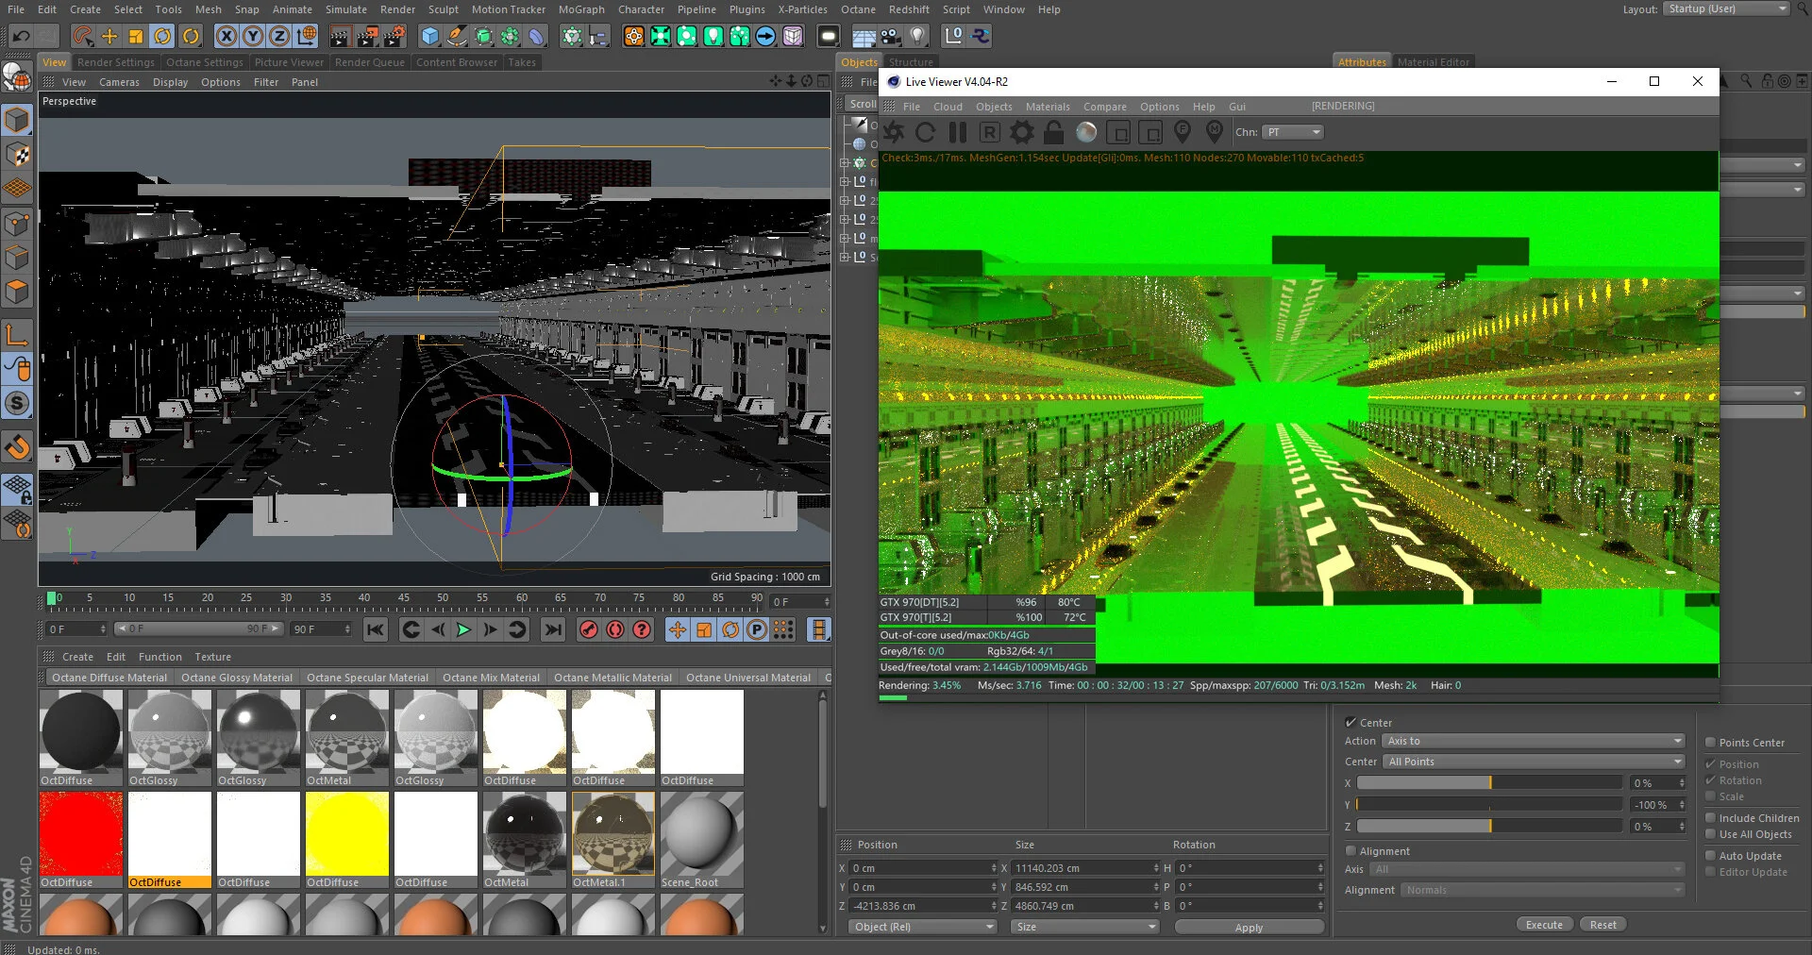Toggle the Z axis lock
This screenshot has height=955, width=1812.
point(279,37)
